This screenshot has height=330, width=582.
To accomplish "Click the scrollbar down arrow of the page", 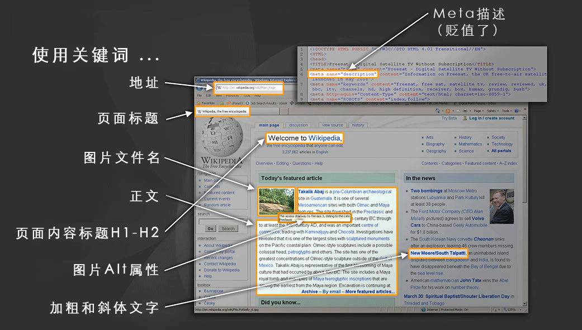I will click(x=524, y=303).
